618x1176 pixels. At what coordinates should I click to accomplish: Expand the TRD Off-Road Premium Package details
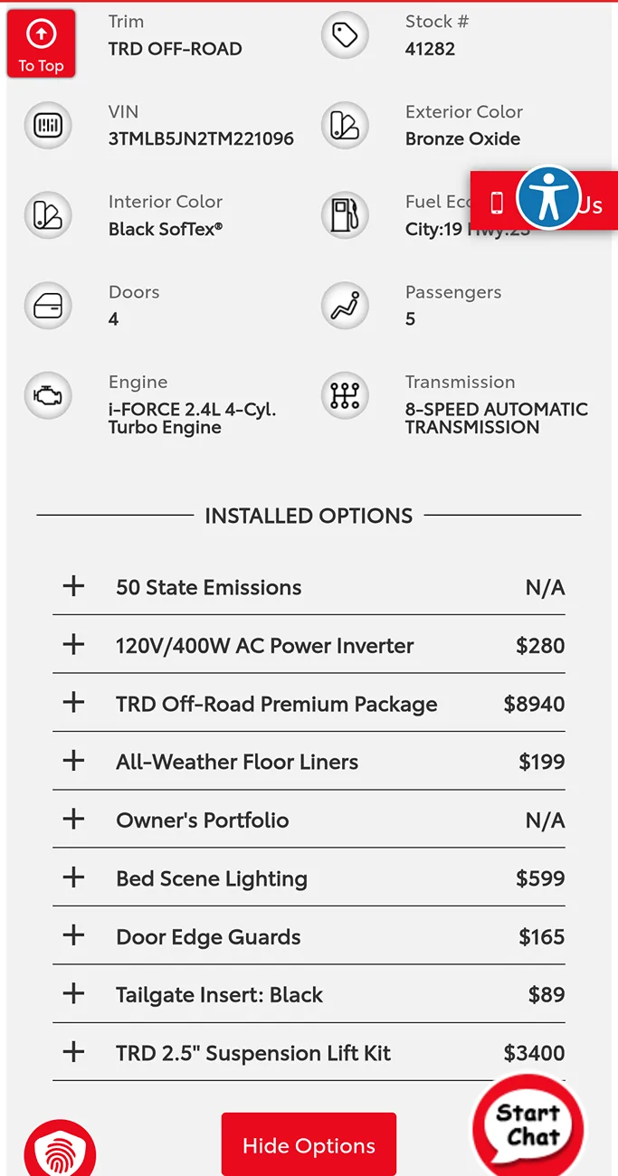coord(73,702)
